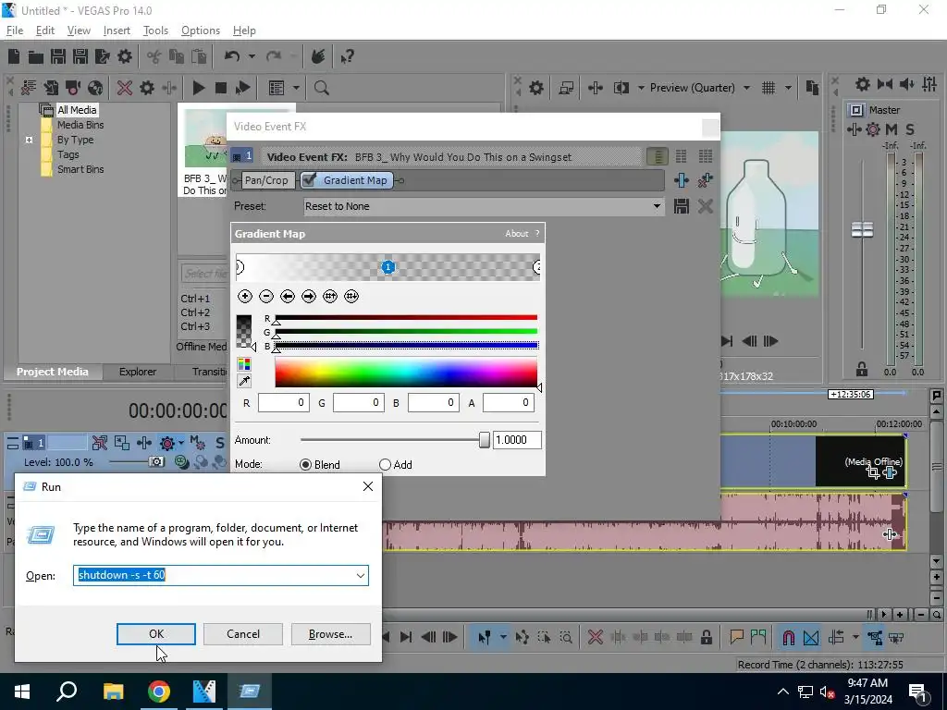Pick the eyedropper tool in Gradient Map

click(x=244, y=381)
